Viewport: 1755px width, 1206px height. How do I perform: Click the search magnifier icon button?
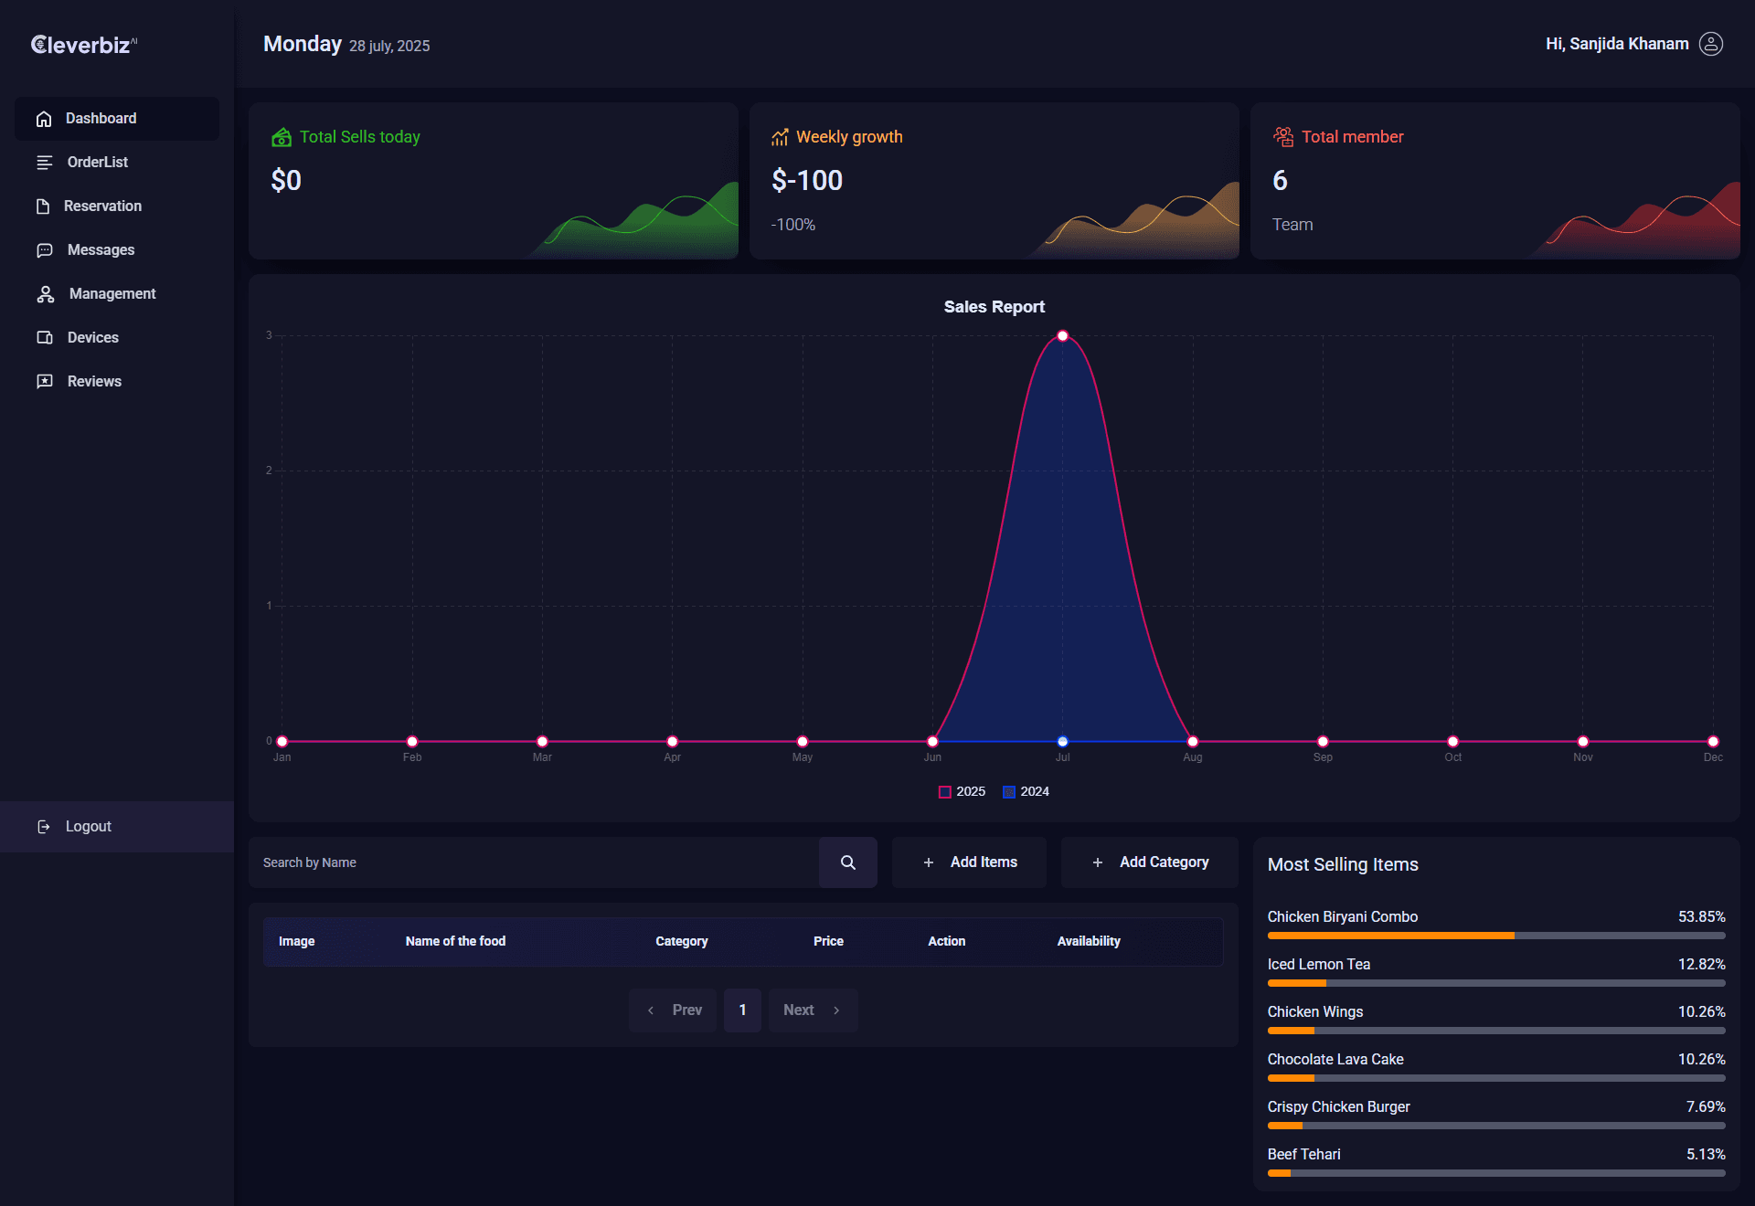point(847,862)
